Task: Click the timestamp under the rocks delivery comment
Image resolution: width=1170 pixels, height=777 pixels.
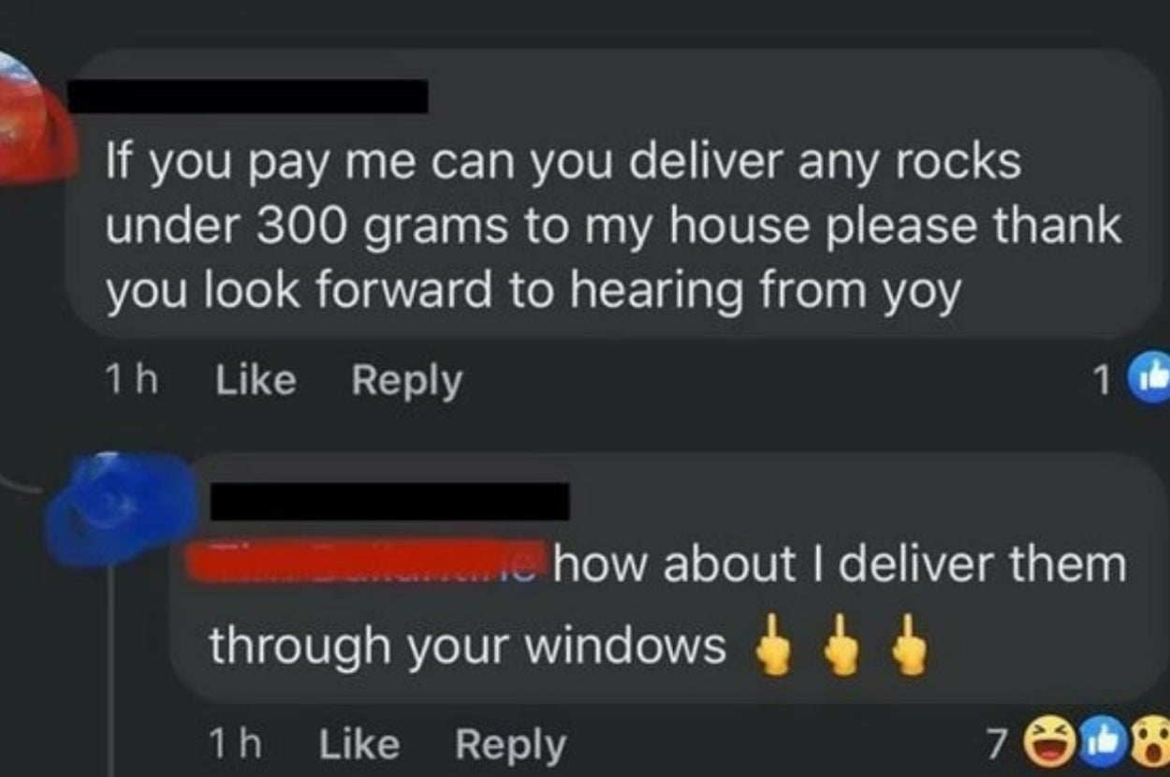Action: click(x=130, y=381)
